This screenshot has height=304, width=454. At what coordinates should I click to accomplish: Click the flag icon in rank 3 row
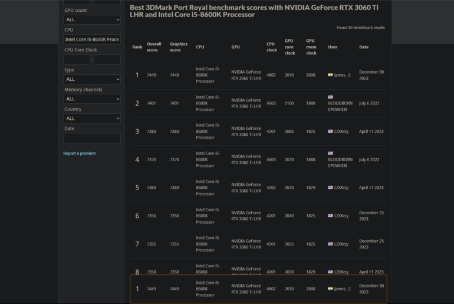coord(330,131)
